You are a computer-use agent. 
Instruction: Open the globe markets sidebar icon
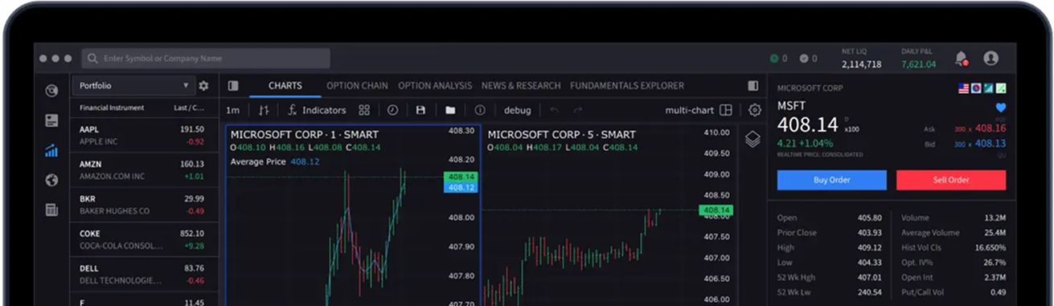point(51,180)
